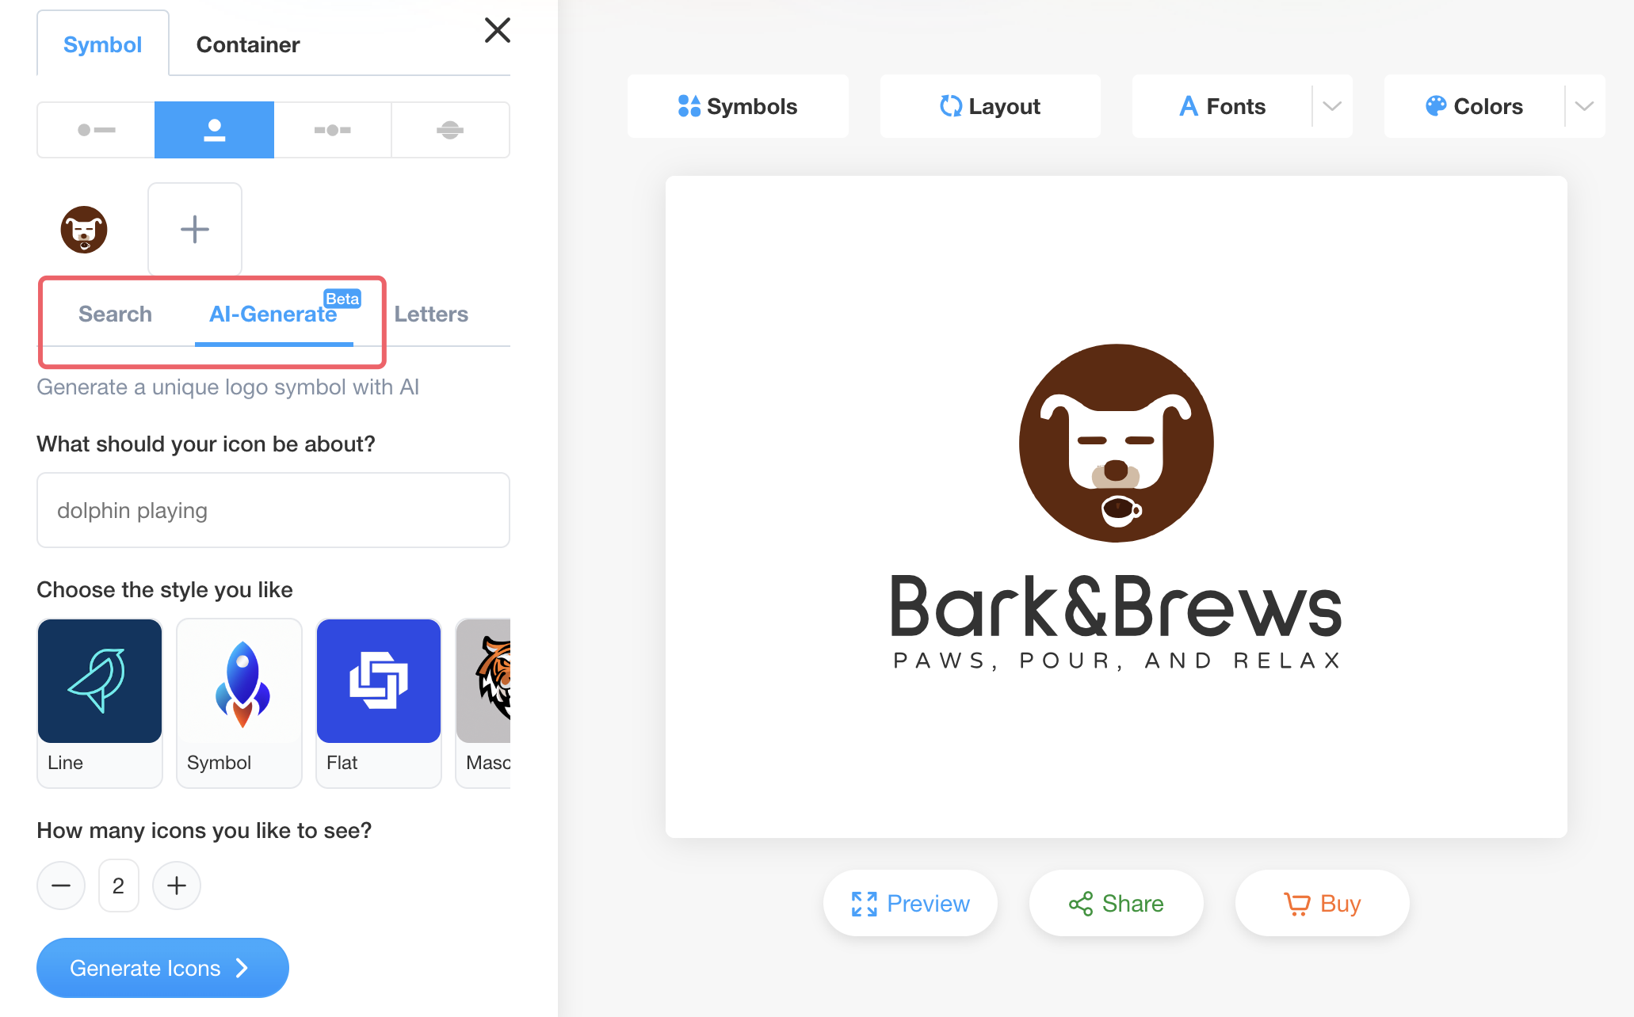Click the Layout shuffle button
This screenshot has height=1017, width=1634.
989,106
